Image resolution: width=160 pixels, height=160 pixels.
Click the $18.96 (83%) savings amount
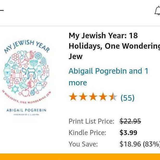(139, 144)
